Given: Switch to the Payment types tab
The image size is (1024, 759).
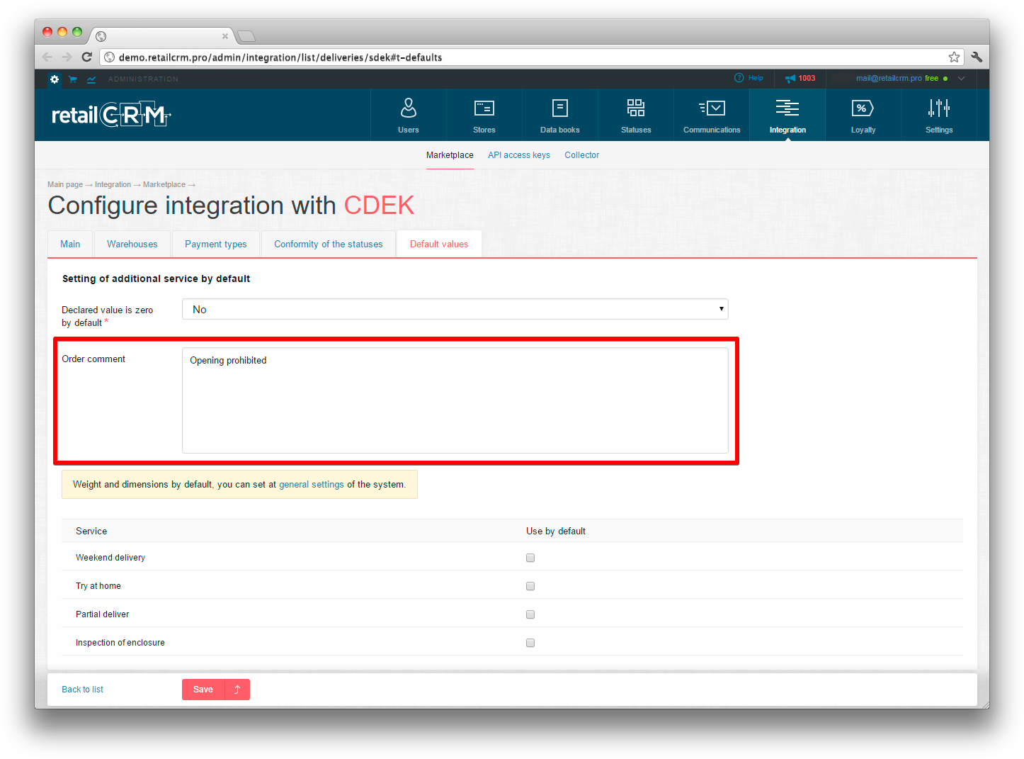Looking at the screenshot, I should 216,244.
